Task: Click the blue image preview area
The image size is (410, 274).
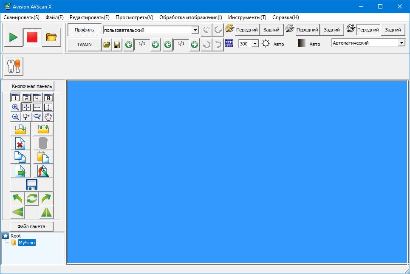Action: (x=237, y=172)
